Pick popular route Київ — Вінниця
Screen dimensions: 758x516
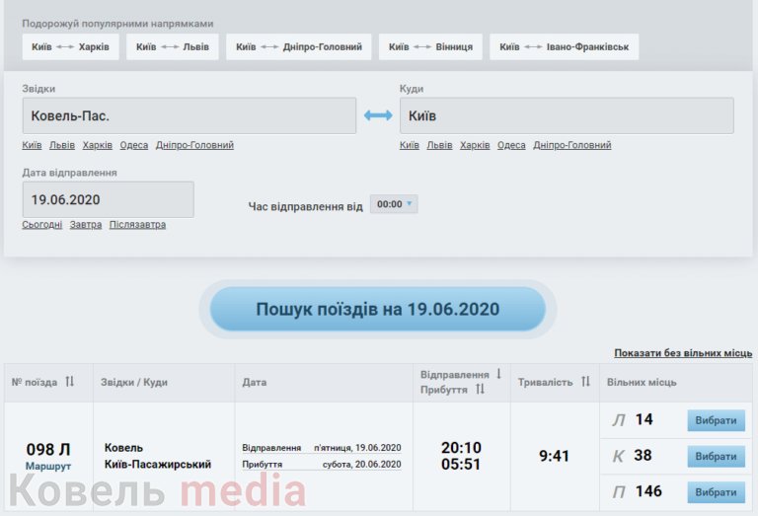click(430, 46)
